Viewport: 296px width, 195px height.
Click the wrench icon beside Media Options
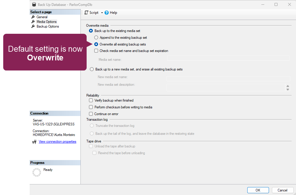tap(33, 22)
